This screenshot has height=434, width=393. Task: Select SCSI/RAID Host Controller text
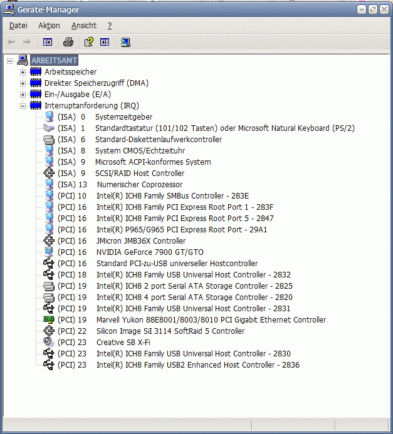140,173
